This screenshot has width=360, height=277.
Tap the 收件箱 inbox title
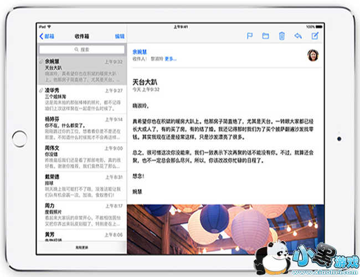(x=82, y=37)
